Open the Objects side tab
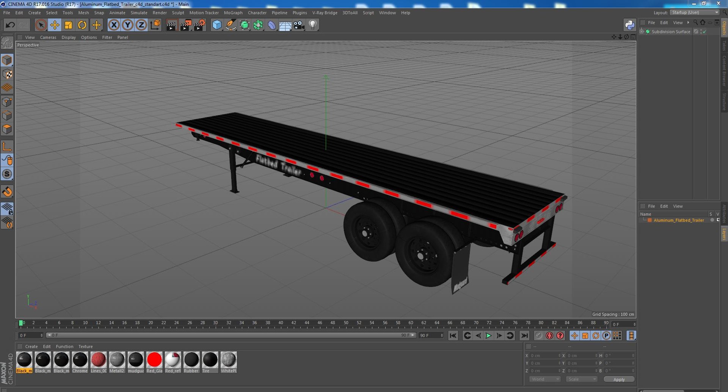The image size is (728, 392). coord(724,28)
